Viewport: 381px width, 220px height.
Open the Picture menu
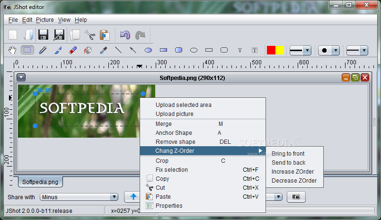point(44,20)
